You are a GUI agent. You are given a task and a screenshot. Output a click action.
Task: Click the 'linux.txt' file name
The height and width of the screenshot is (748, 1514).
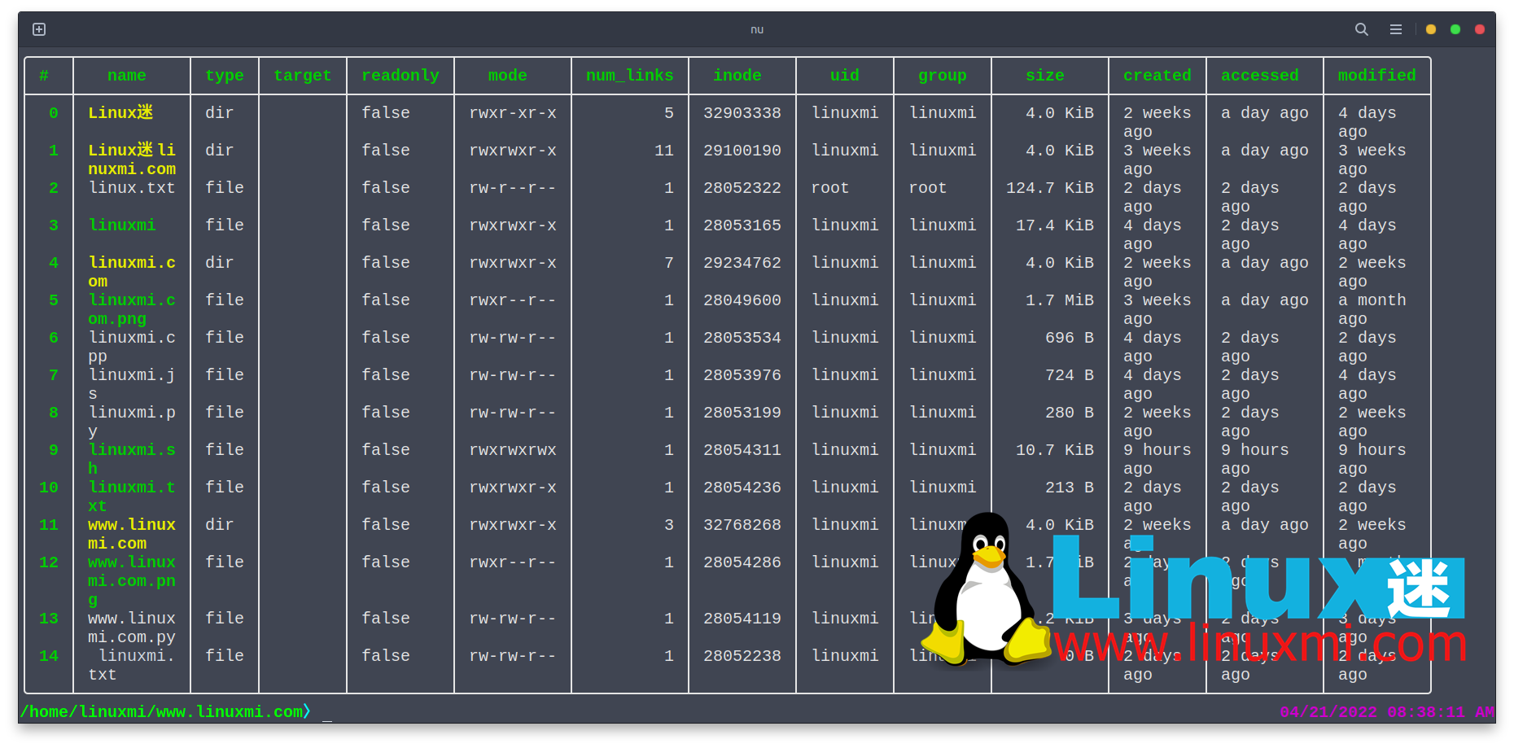[132, 188]
